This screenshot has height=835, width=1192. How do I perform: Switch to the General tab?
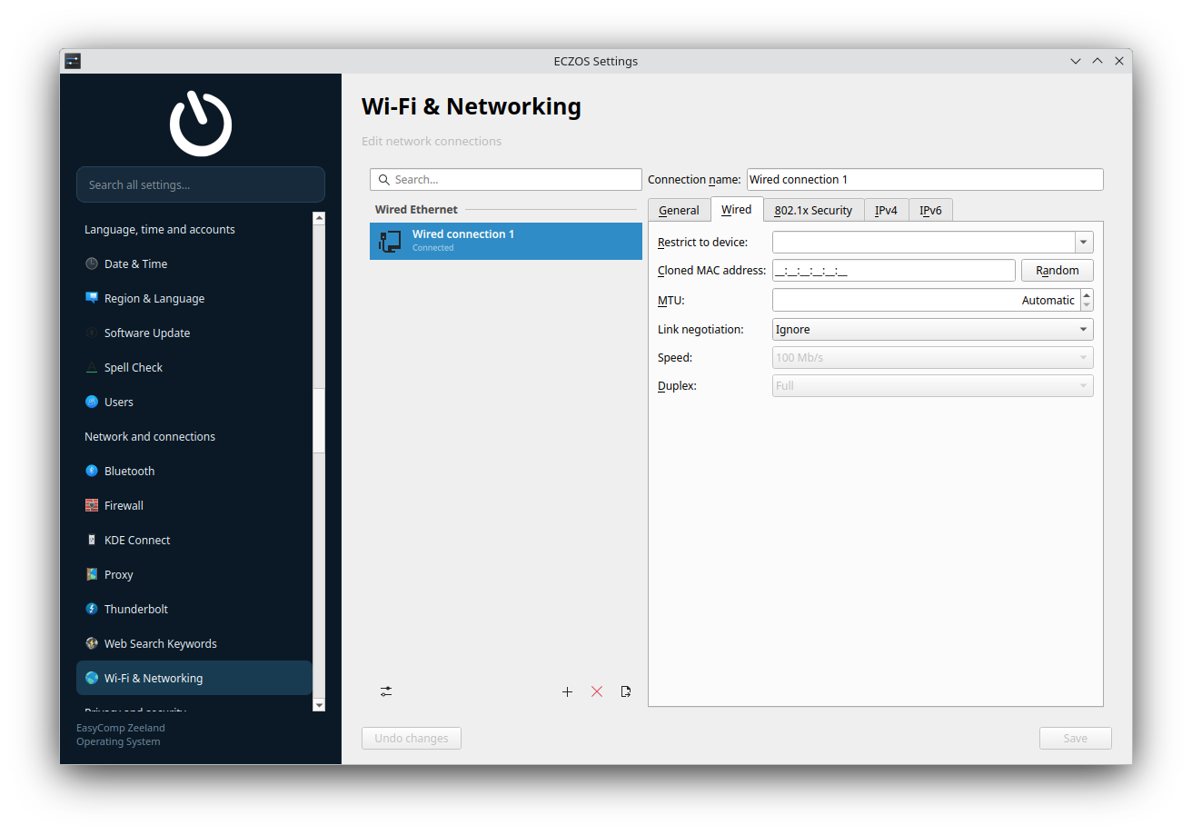point(679,210)
